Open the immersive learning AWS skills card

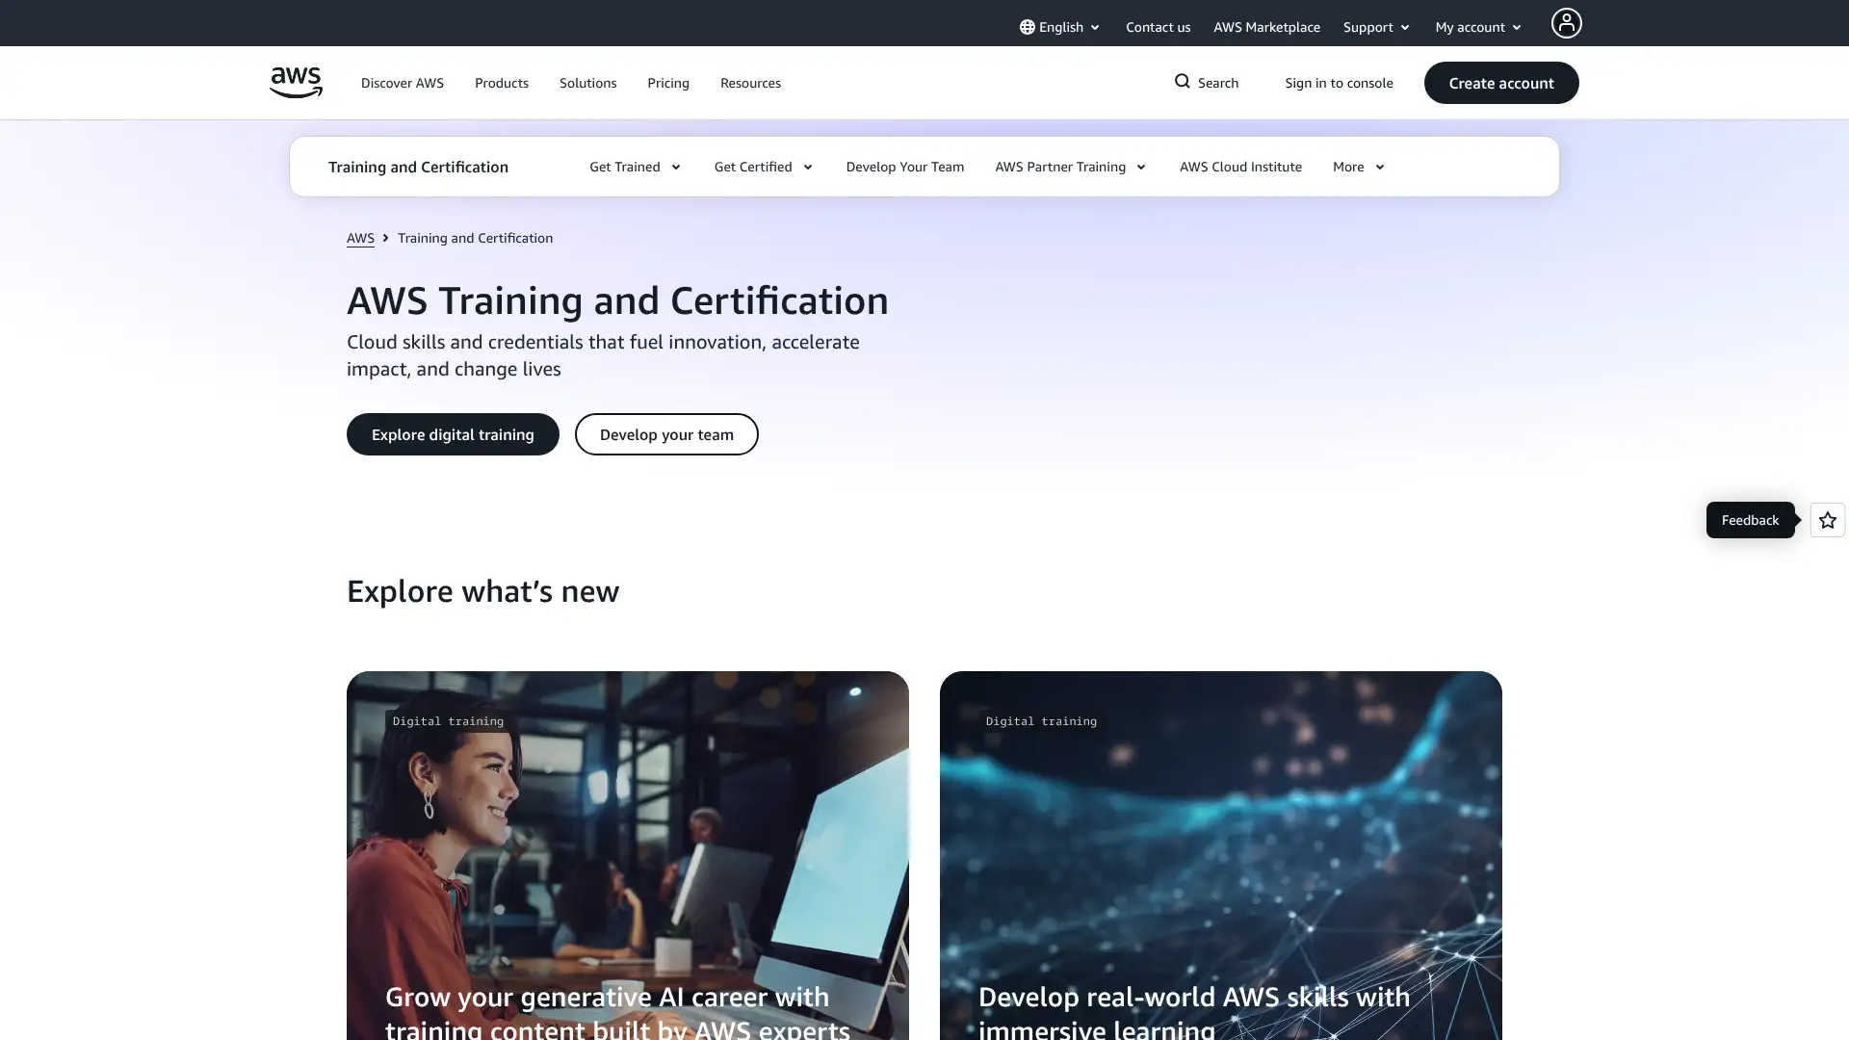pyautogui.click(x=1221, y=855)
